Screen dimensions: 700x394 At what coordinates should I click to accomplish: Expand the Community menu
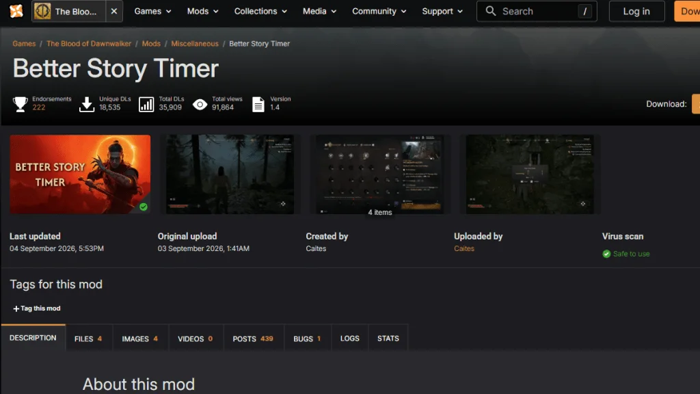(379, 11)
